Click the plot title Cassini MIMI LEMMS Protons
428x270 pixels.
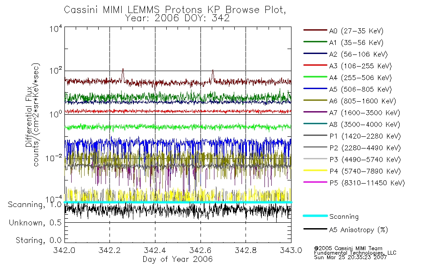(x=175, y=10)
